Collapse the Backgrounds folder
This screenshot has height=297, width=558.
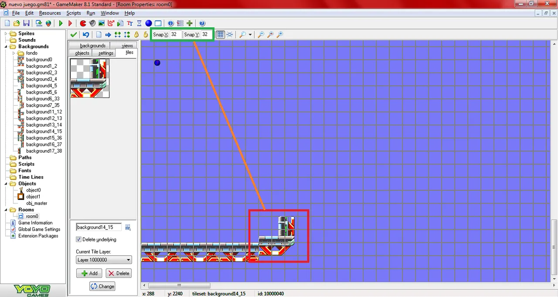click(6, 47)
